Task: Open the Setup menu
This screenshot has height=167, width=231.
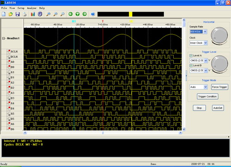Action: [x=21, y=8]
